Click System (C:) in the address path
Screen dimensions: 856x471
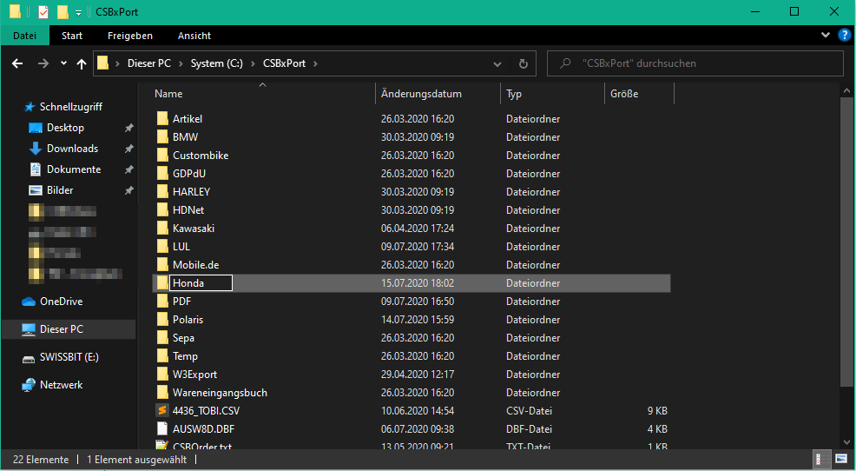point(217,63)
